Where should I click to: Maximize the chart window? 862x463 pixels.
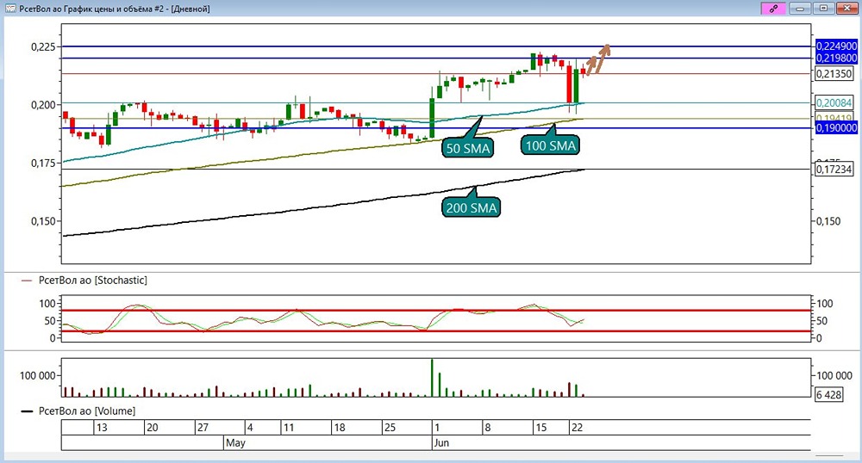[823, 9]
